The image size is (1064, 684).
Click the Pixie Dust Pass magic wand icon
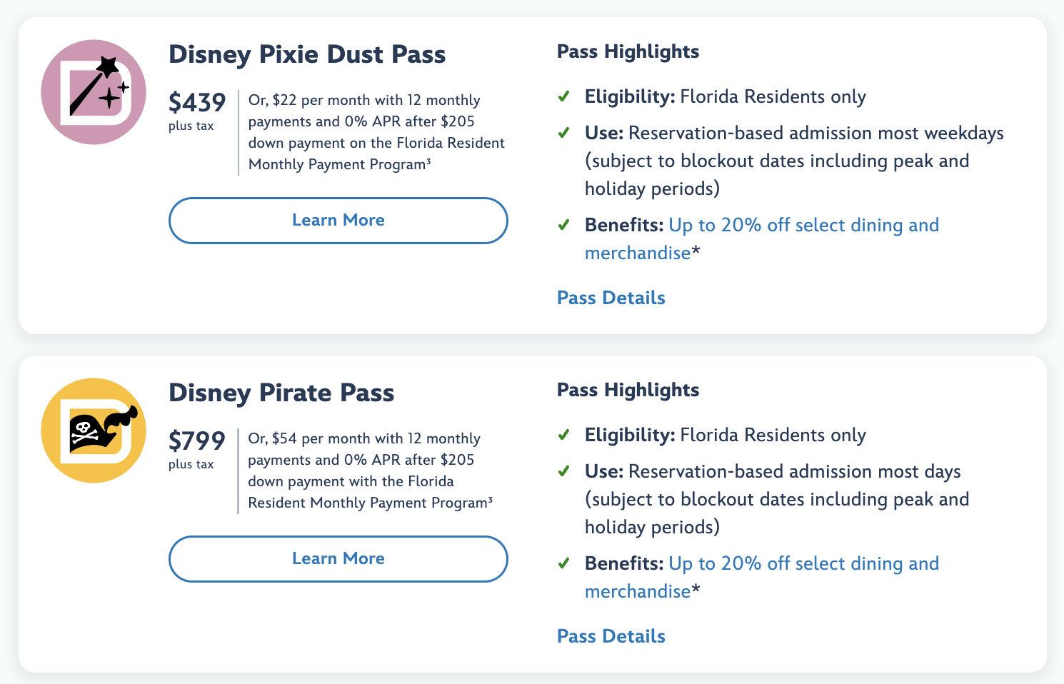[94, 92]
